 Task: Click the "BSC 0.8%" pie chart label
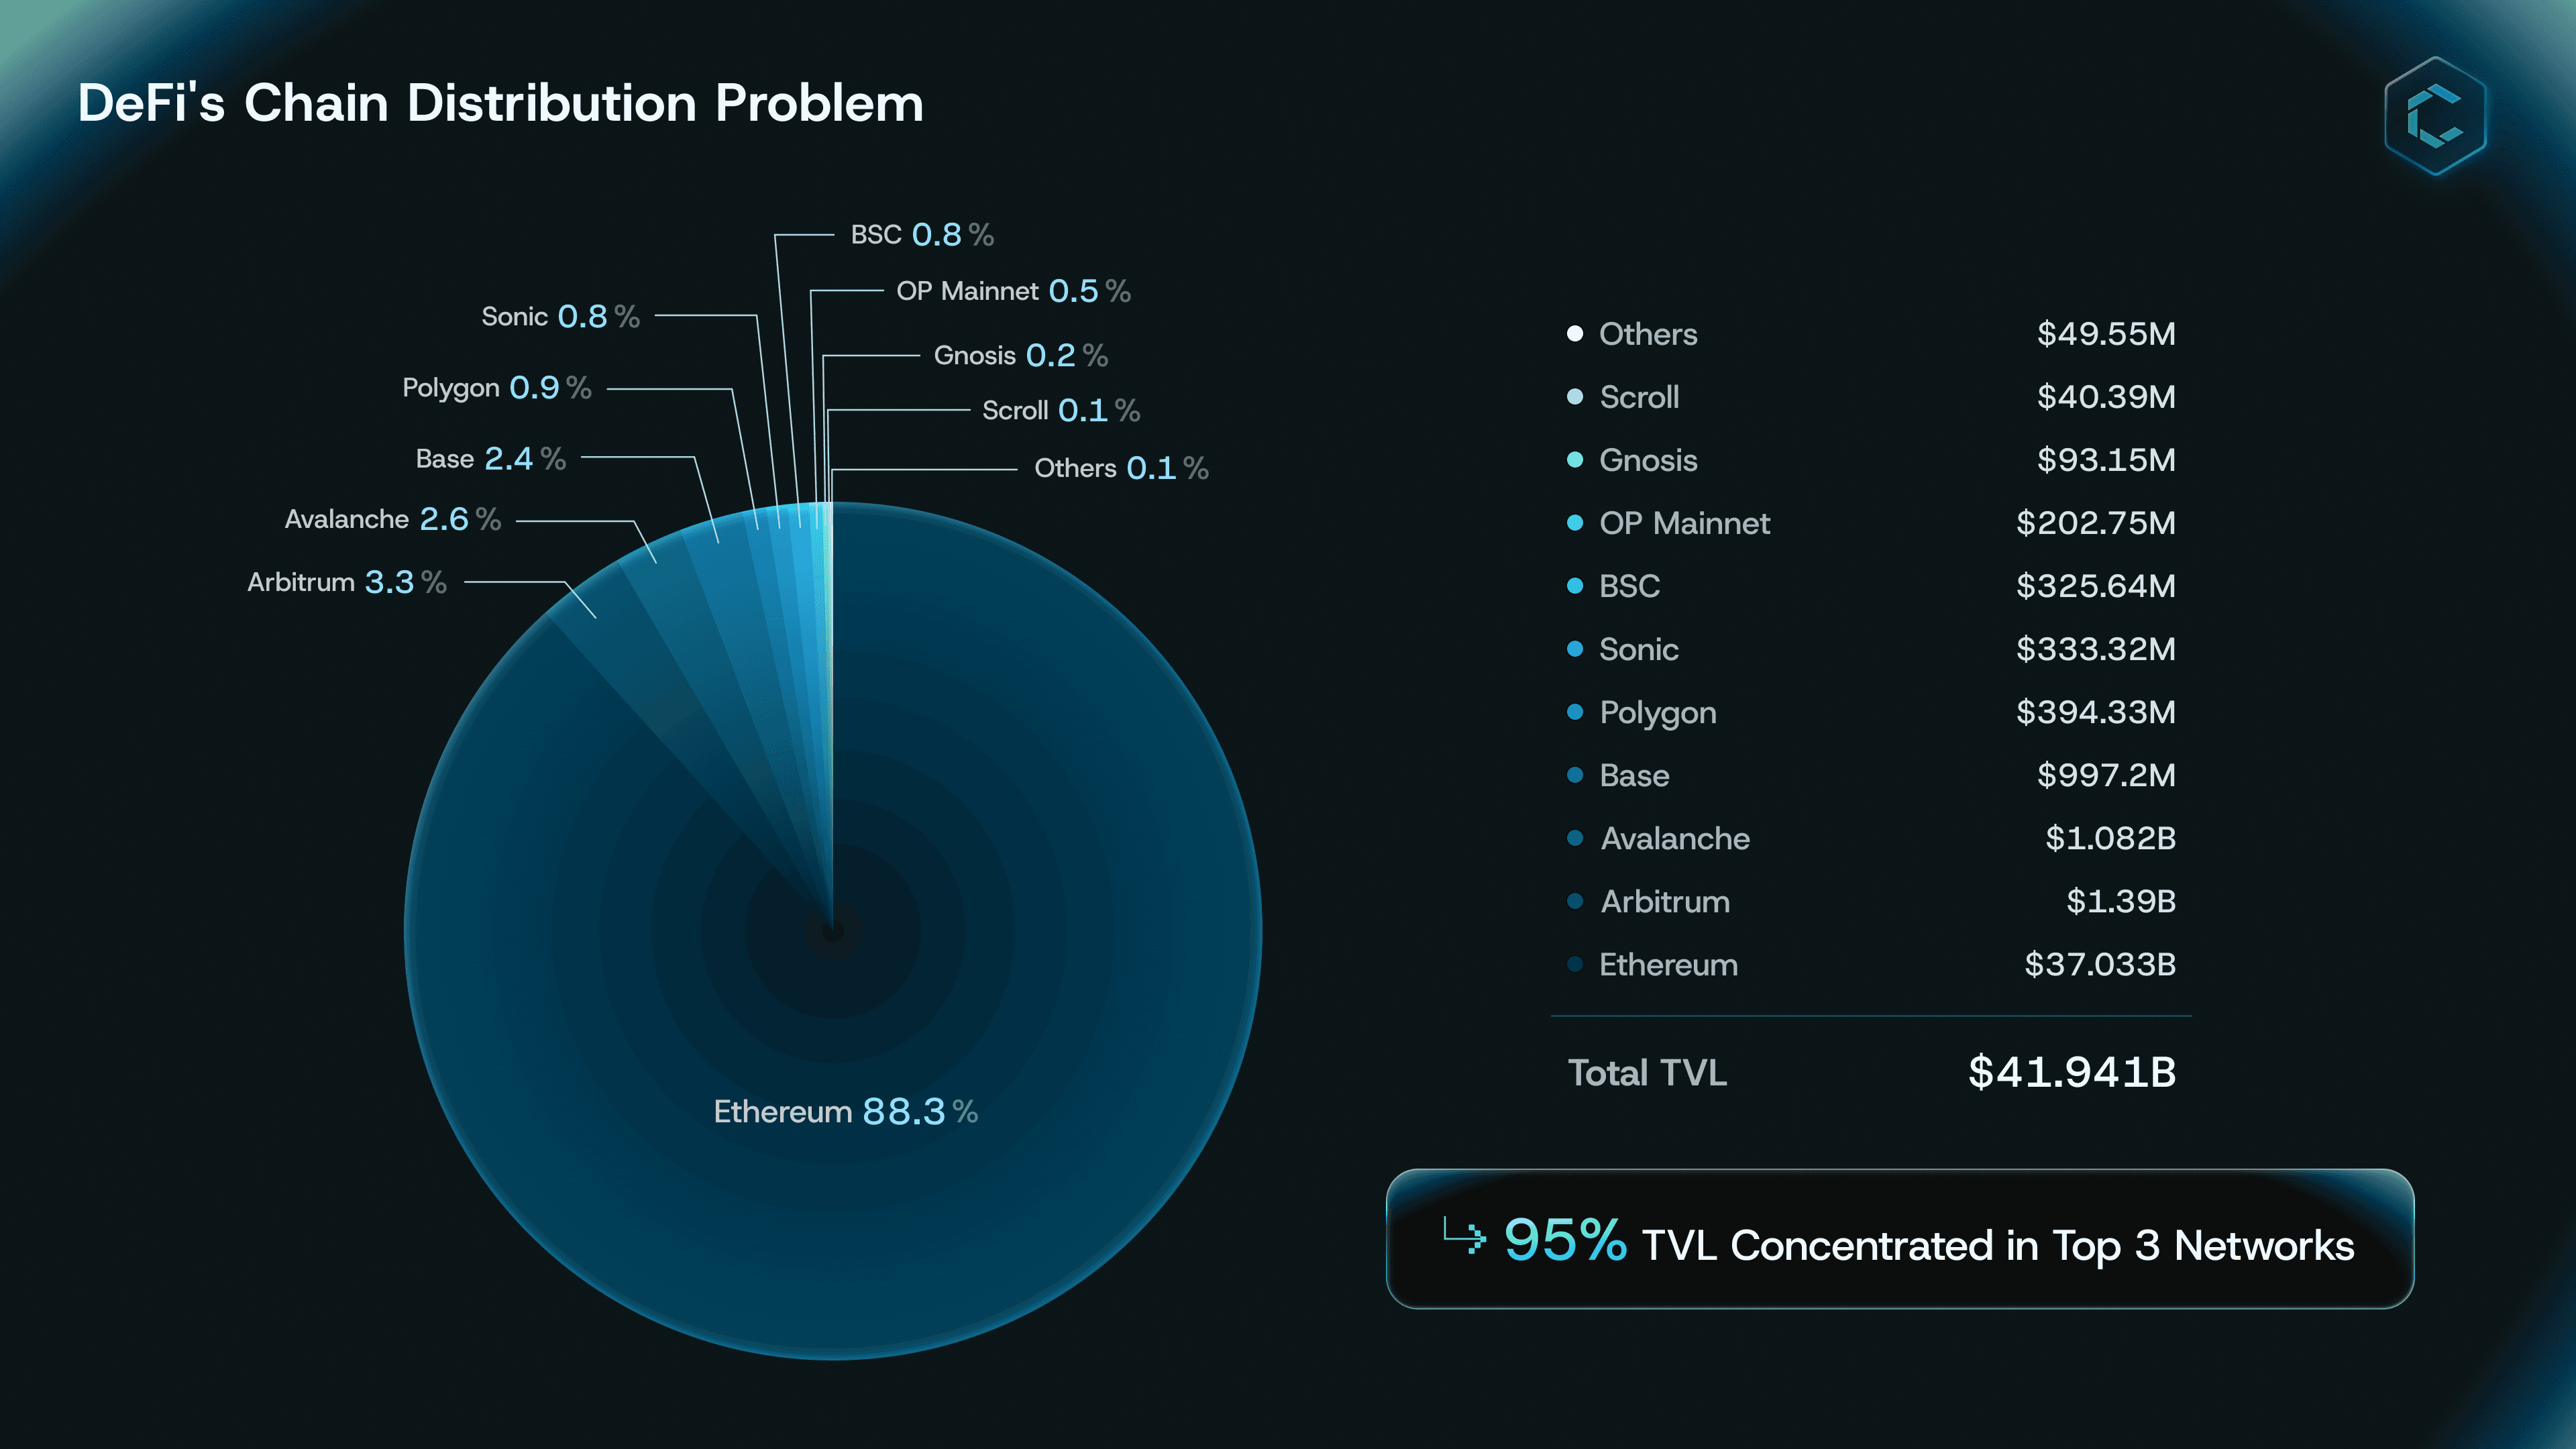coord(922,235)
